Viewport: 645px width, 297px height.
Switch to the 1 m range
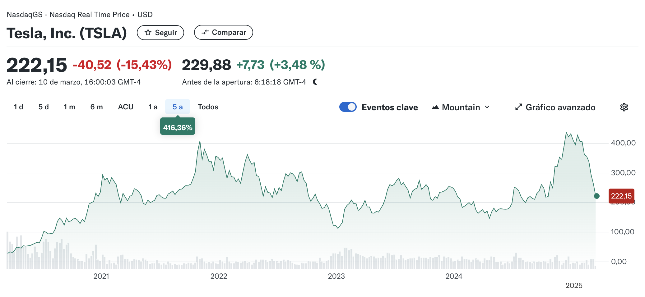69,107
